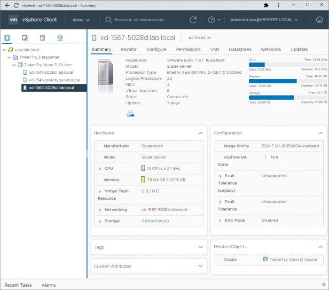The image size is (329, 290).
Task: Switch to the Monitor tab
Action: tap(129, 49)
